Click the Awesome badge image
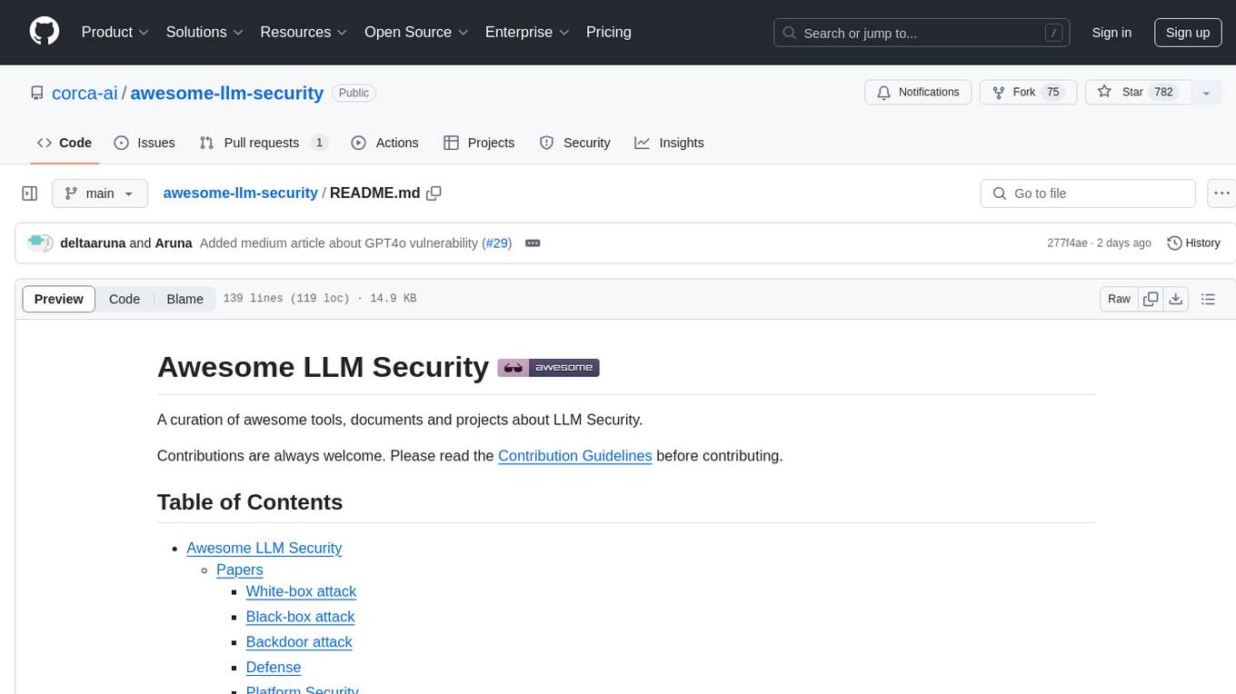 coord(548,368)
